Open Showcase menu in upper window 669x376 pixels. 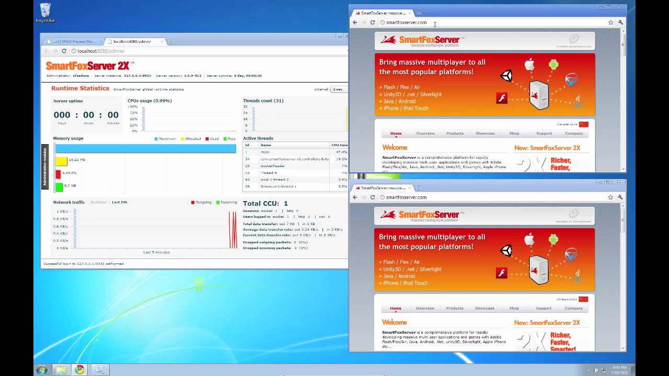[485, 133]
